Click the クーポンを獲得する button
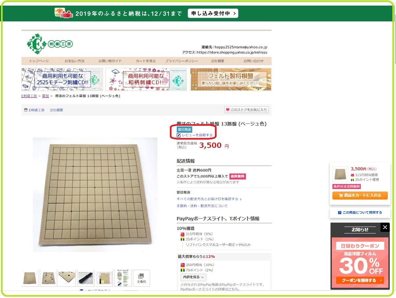Screen dimensions: 396x298 [x=360, y=281]
